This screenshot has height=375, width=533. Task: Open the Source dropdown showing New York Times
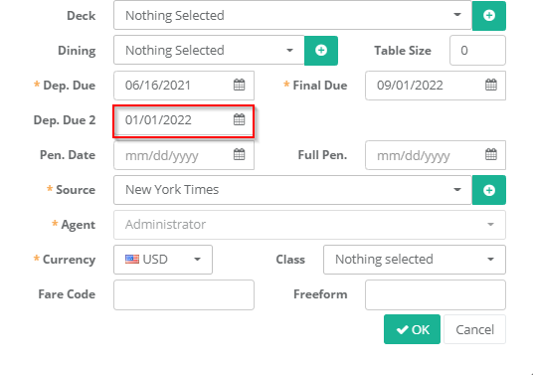(x=292, y=190)
